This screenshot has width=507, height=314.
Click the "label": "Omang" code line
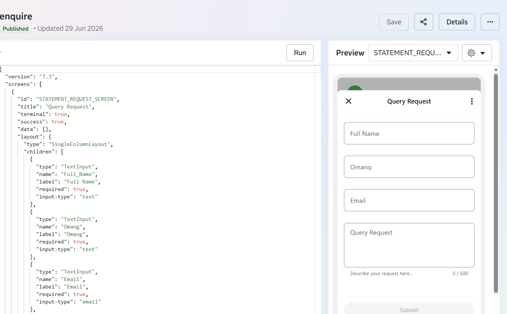pyautogui.click(x=62, y=234)
